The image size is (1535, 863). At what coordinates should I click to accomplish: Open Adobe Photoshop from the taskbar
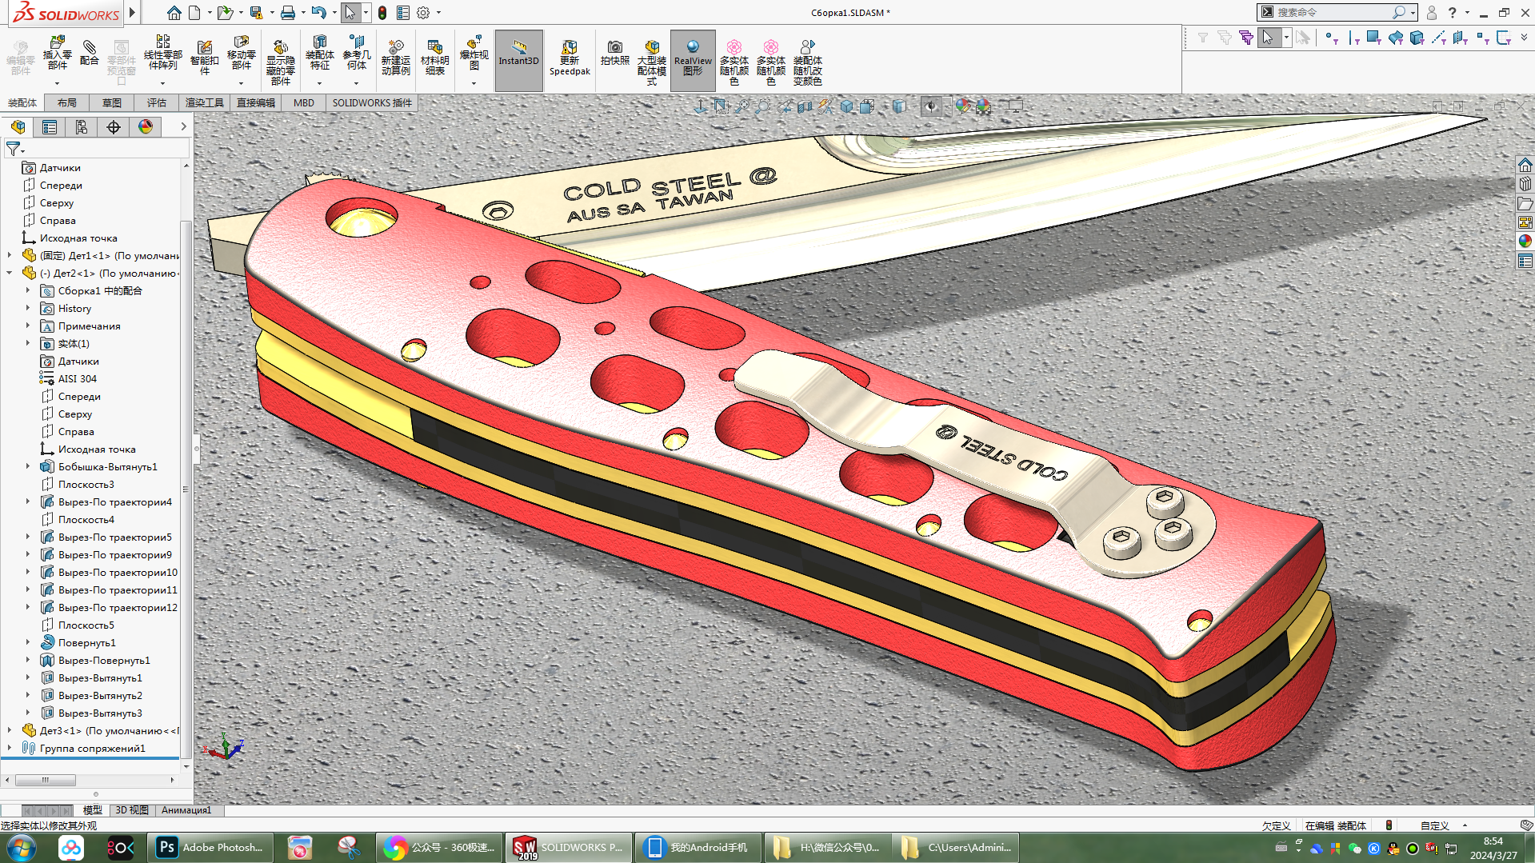pyautogui.click(x=212, y=848)
